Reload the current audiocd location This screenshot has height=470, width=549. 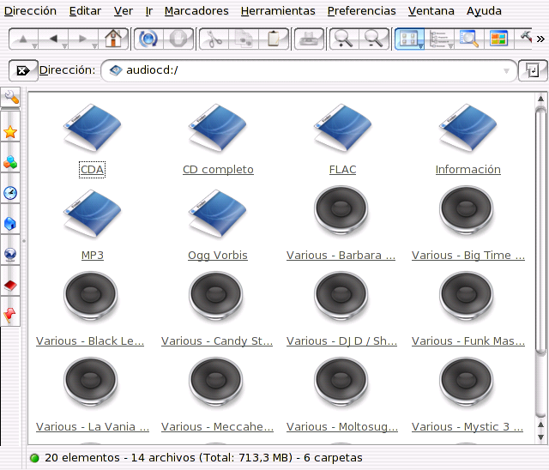click(x=148, y=39)
